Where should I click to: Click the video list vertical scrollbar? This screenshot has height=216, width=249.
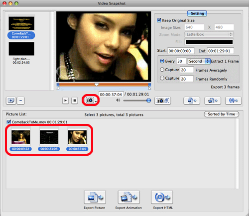pyautogui.click(x=52, y=51)
